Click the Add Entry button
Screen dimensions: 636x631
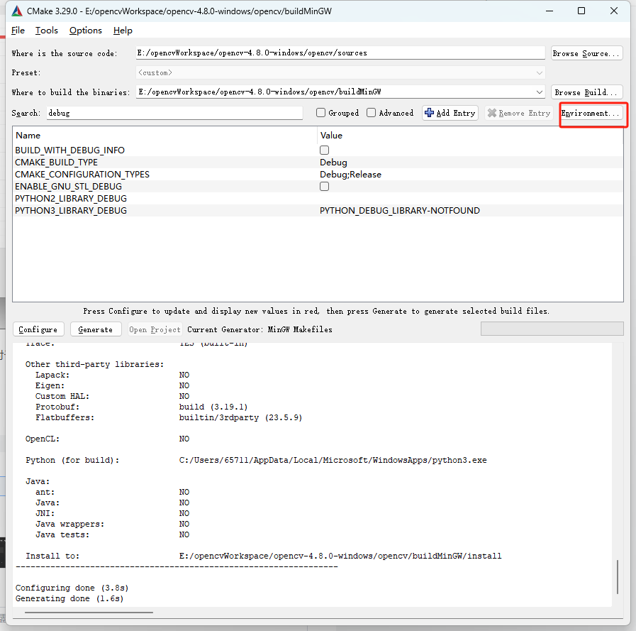(x=450, y=113)
